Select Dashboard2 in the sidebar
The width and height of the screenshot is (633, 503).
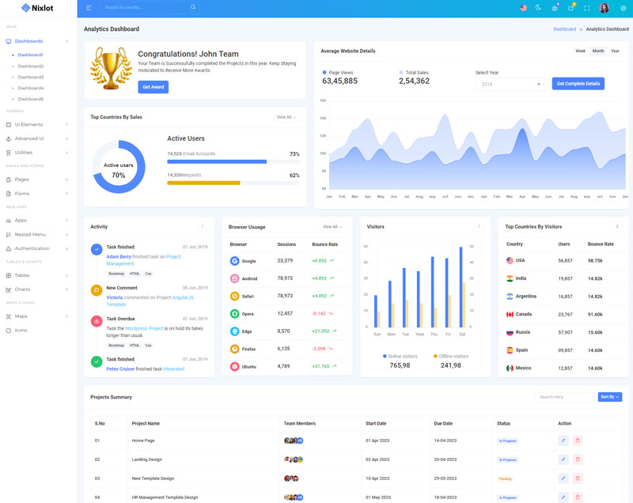point(31,66)
